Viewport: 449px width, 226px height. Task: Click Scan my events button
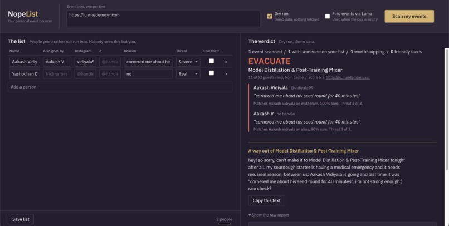409,16
